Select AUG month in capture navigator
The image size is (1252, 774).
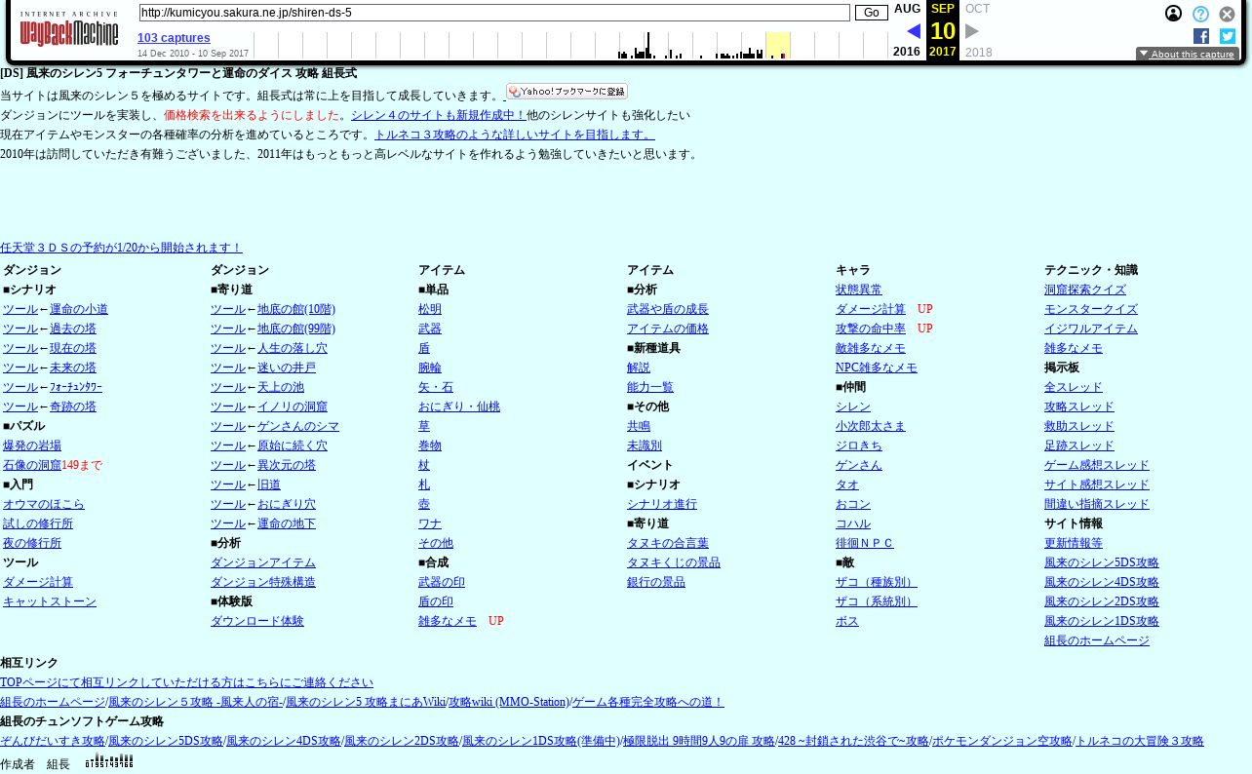pyautogui.click(x=907, y=9)
